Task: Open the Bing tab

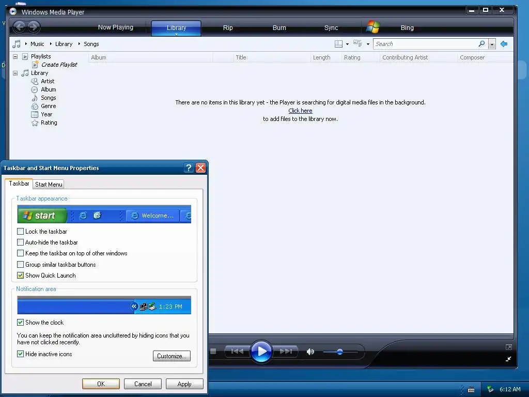Action: [407, 28]
